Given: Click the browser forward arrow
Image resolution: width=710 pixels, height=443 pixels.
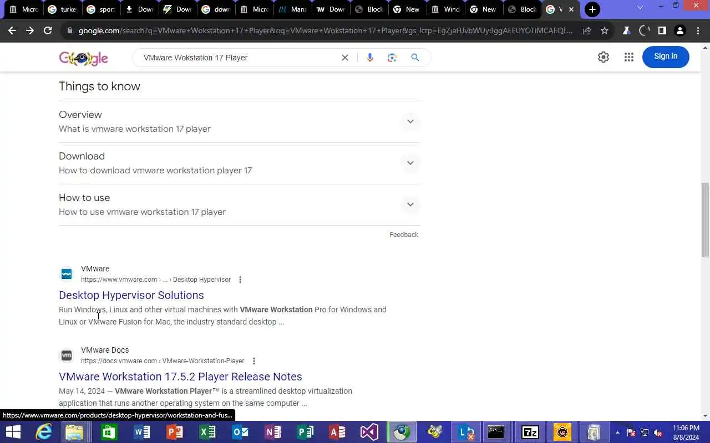Looking at the screenshot, I should coord(30,30).
